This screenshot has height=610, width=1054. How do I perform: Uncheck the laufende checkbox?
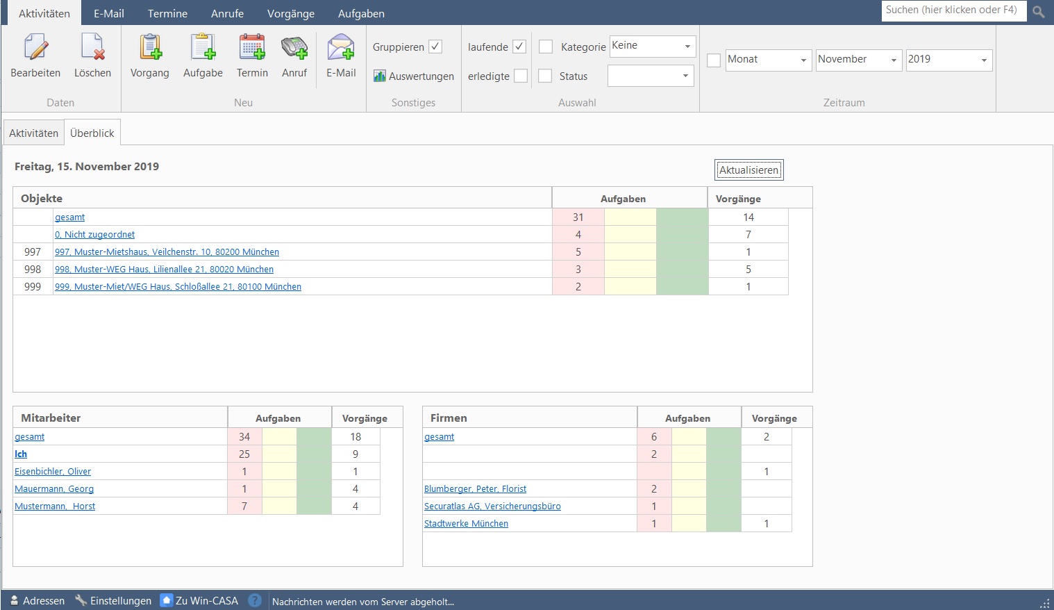519,47
